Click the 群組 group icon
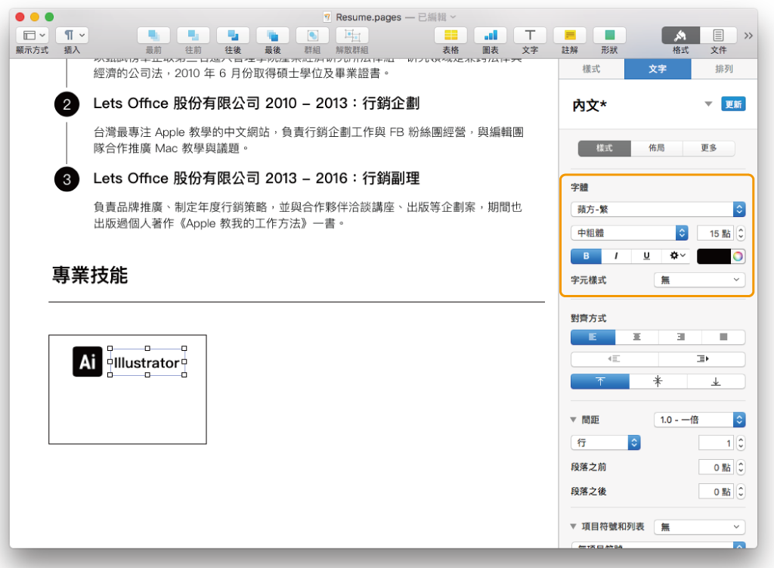Image resolution: width=774 pixels, height=568 pixels. 312,36
